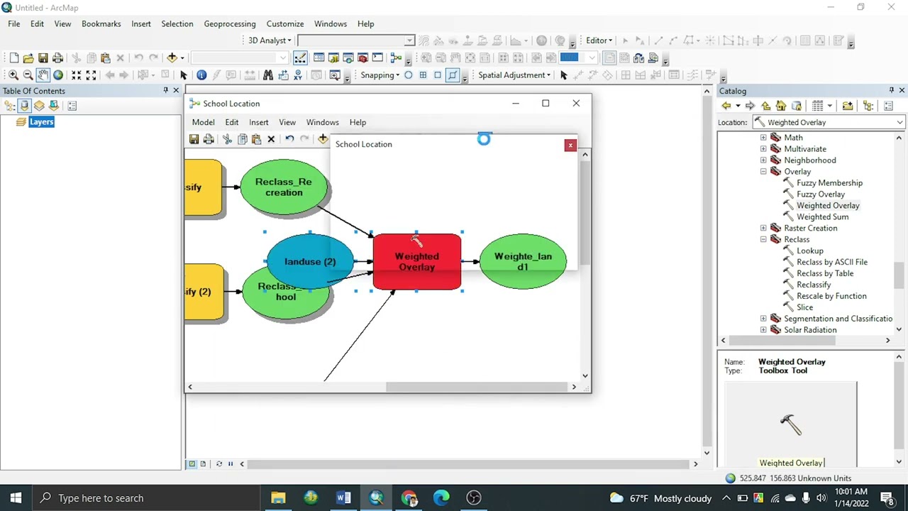Click the Full Extent globe icon
The width and height of the screenshot is (908, 511).
pyautogui.click(x=58, y=75)
